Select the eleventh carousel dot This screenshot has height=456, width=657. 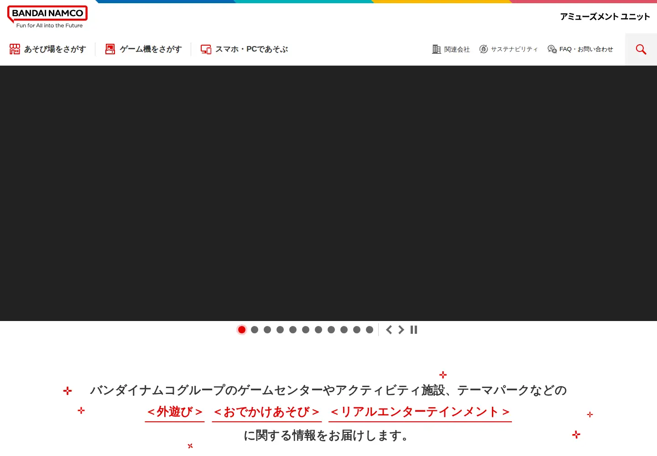pos(370,330)
